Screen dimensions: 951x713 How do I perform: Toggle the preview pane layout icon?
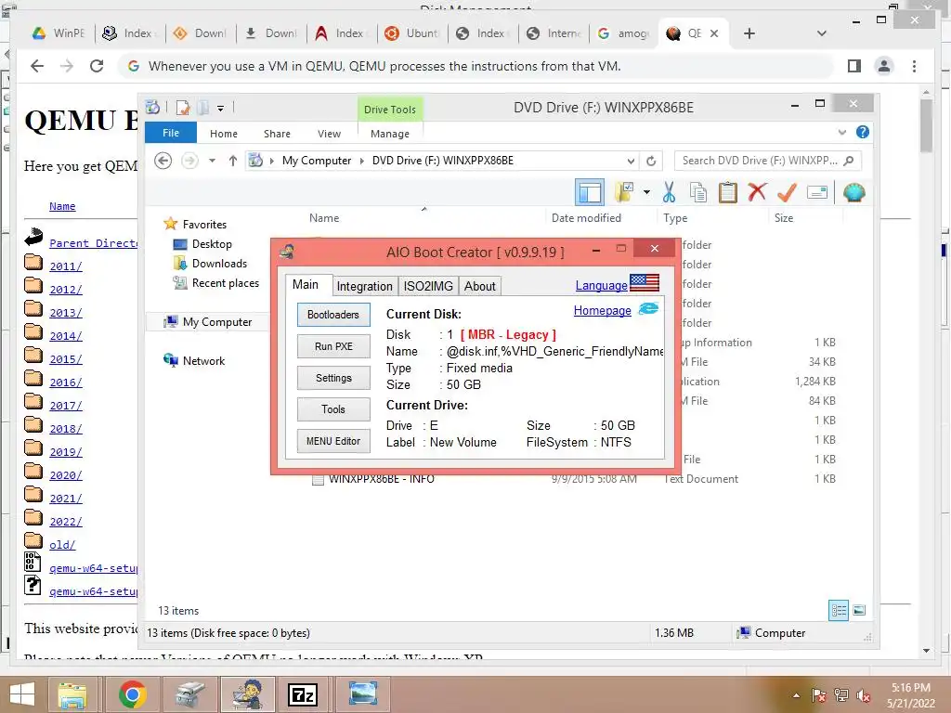[x=590, y=193]
